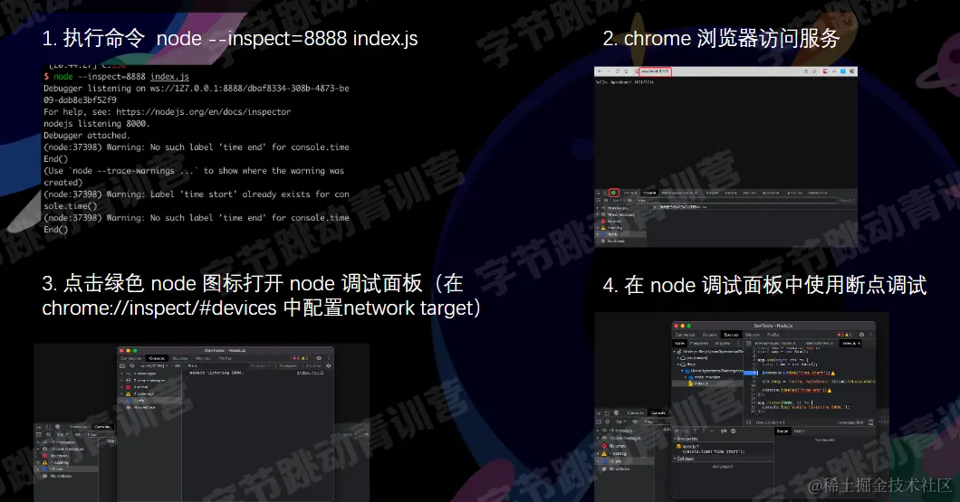The width and height of the screenshot is (960, 502).
Task: Click clear console icon in step 3 Node DevTools
Action: pos(131,365)
